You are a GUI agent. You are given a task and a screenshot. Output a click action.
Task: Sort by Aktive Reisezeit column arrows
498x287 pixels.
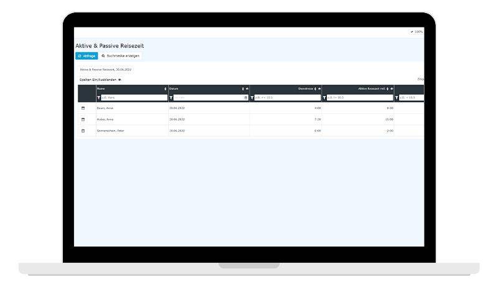pos(387,89)
